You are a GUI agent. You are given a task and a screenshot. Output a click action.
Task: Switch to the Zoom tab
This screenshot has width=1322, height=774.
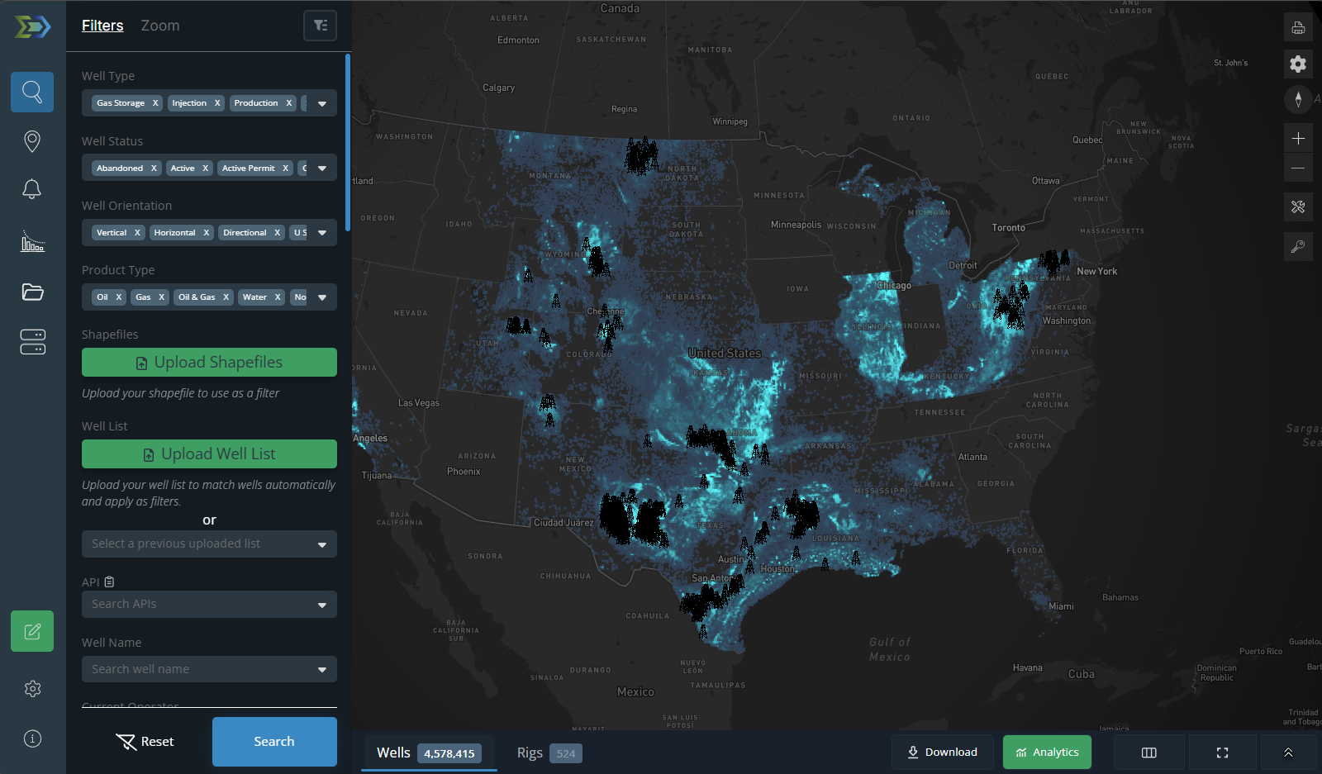click(x=160, y=26)
